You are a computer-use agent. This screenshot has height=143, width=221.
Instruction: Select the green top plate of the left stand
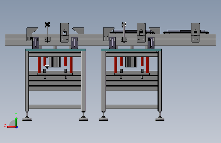(x=55, y=50)
